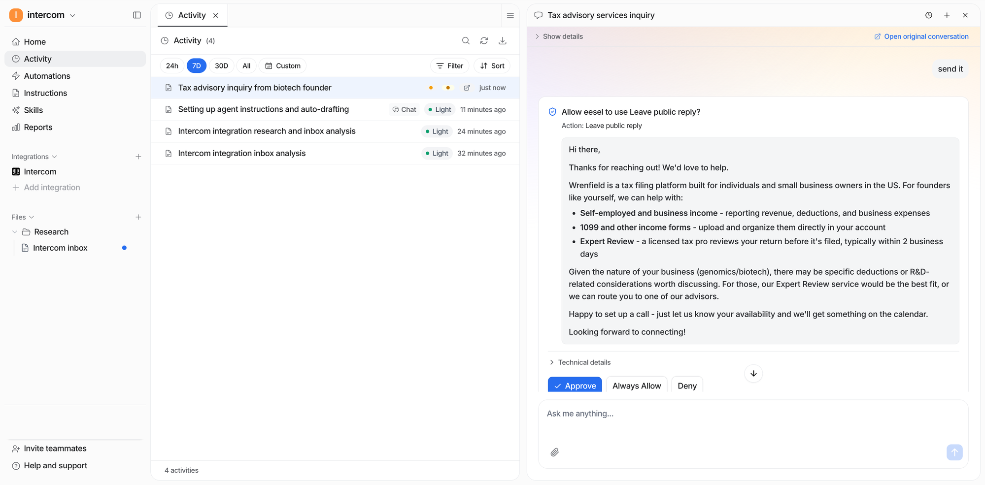The image size is (985, 485).
Task: Open Intercom integration research and inbox analysis
Action: click(x=335, y=131)
